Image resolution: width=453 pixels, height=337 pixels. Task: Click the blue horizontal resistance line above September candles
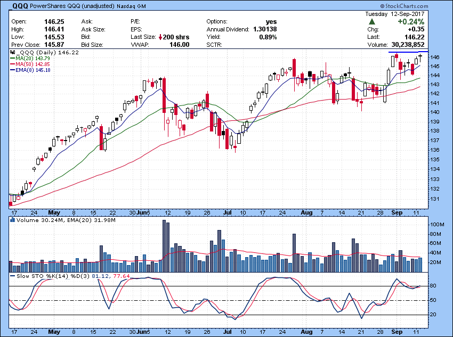(408, 52)
